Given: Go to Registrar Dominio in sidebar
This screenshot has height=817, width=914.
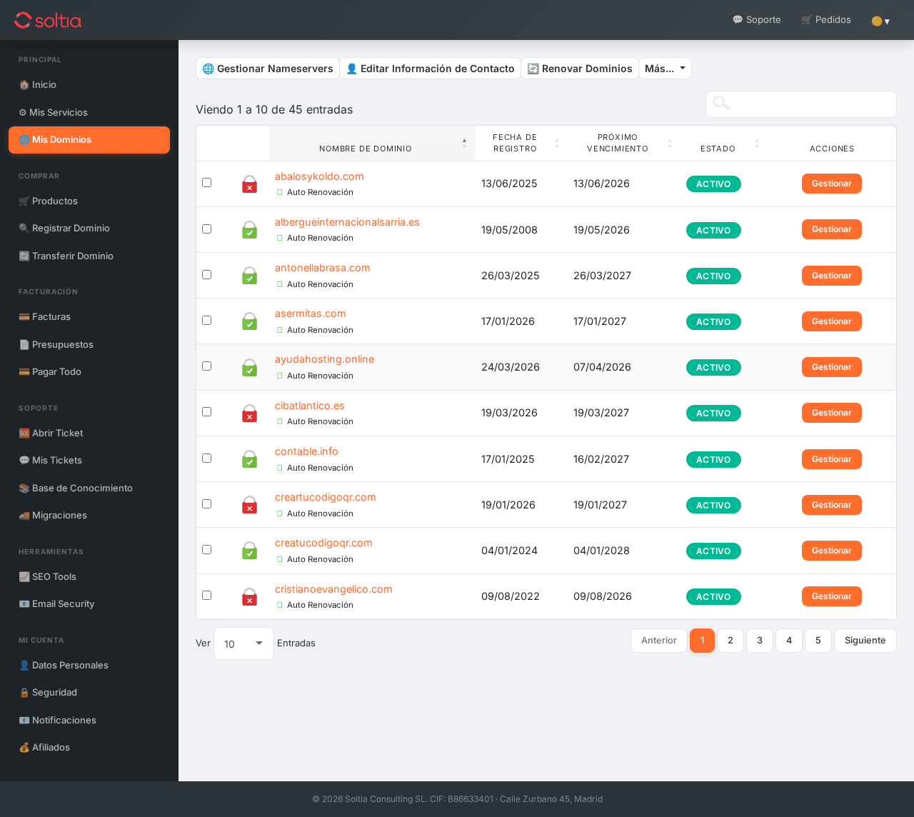Looking at the screenshot, I should (x=70, y=229).
